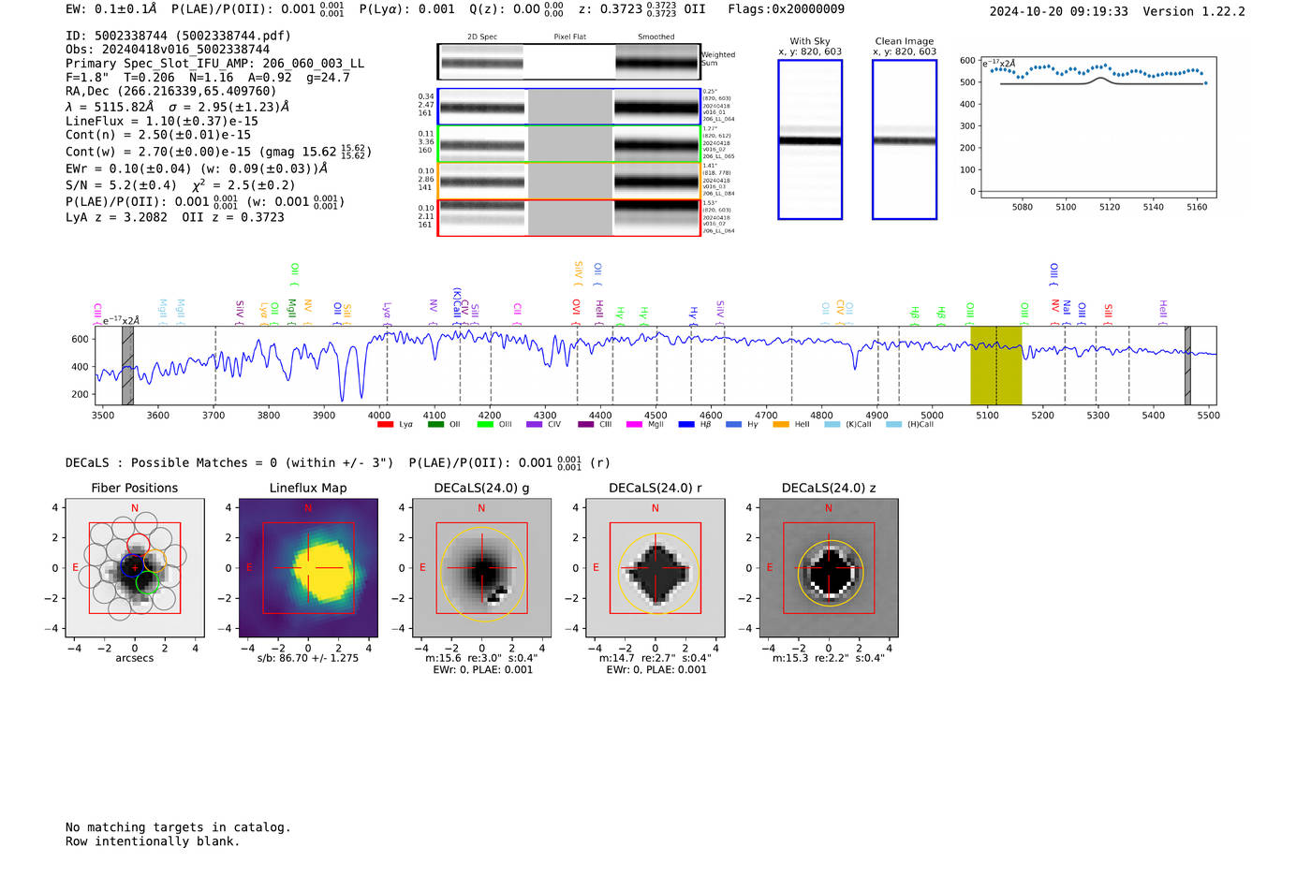The width and height of the screenshot is (1311, 892).
Task: Click the Cont(n) = 2.50 value line
Action: pos(158,135)
